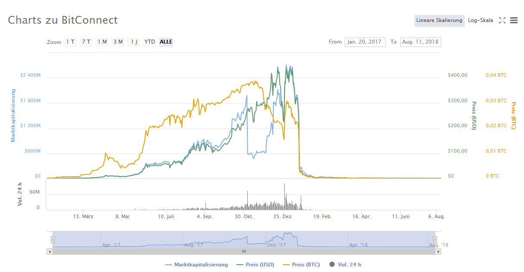Switch to Log-Skala scaling
Screen dimensions: 524x272
pyautogui.click(x=480, y=20)
